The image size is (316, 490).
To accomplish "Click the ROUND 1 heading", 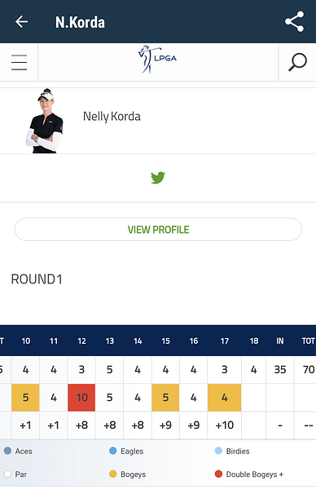I will 37,279.
